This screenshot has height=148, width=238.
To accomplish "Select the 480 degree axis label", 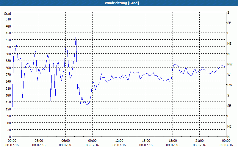I will coord(9,26).
